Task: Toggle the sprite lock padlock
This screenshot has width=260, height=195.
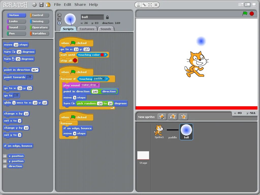Action: pyautogui.click(x=107, y=17)
